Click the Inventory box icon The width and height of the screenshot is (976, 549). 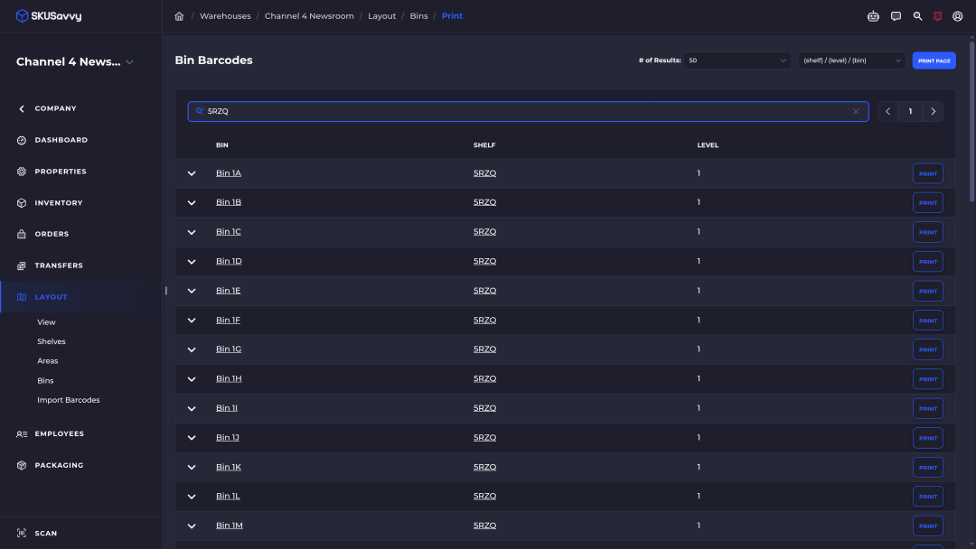[22, 202]
